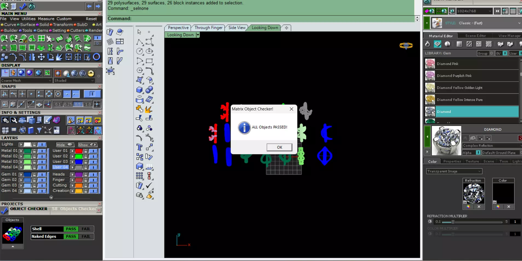Open the Complex Reflection dropdown

(x=492, y=146)
